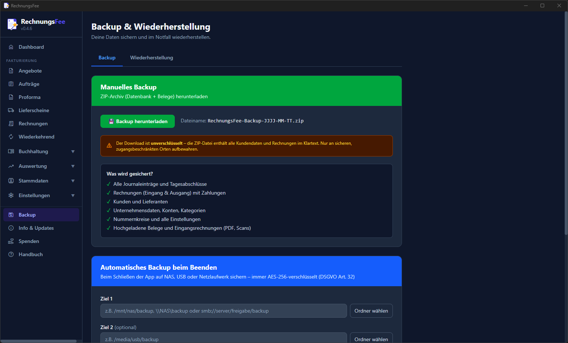Expand the Einstellungen submenu arrow
Screen dimensions: 568x343
(73, 195)
